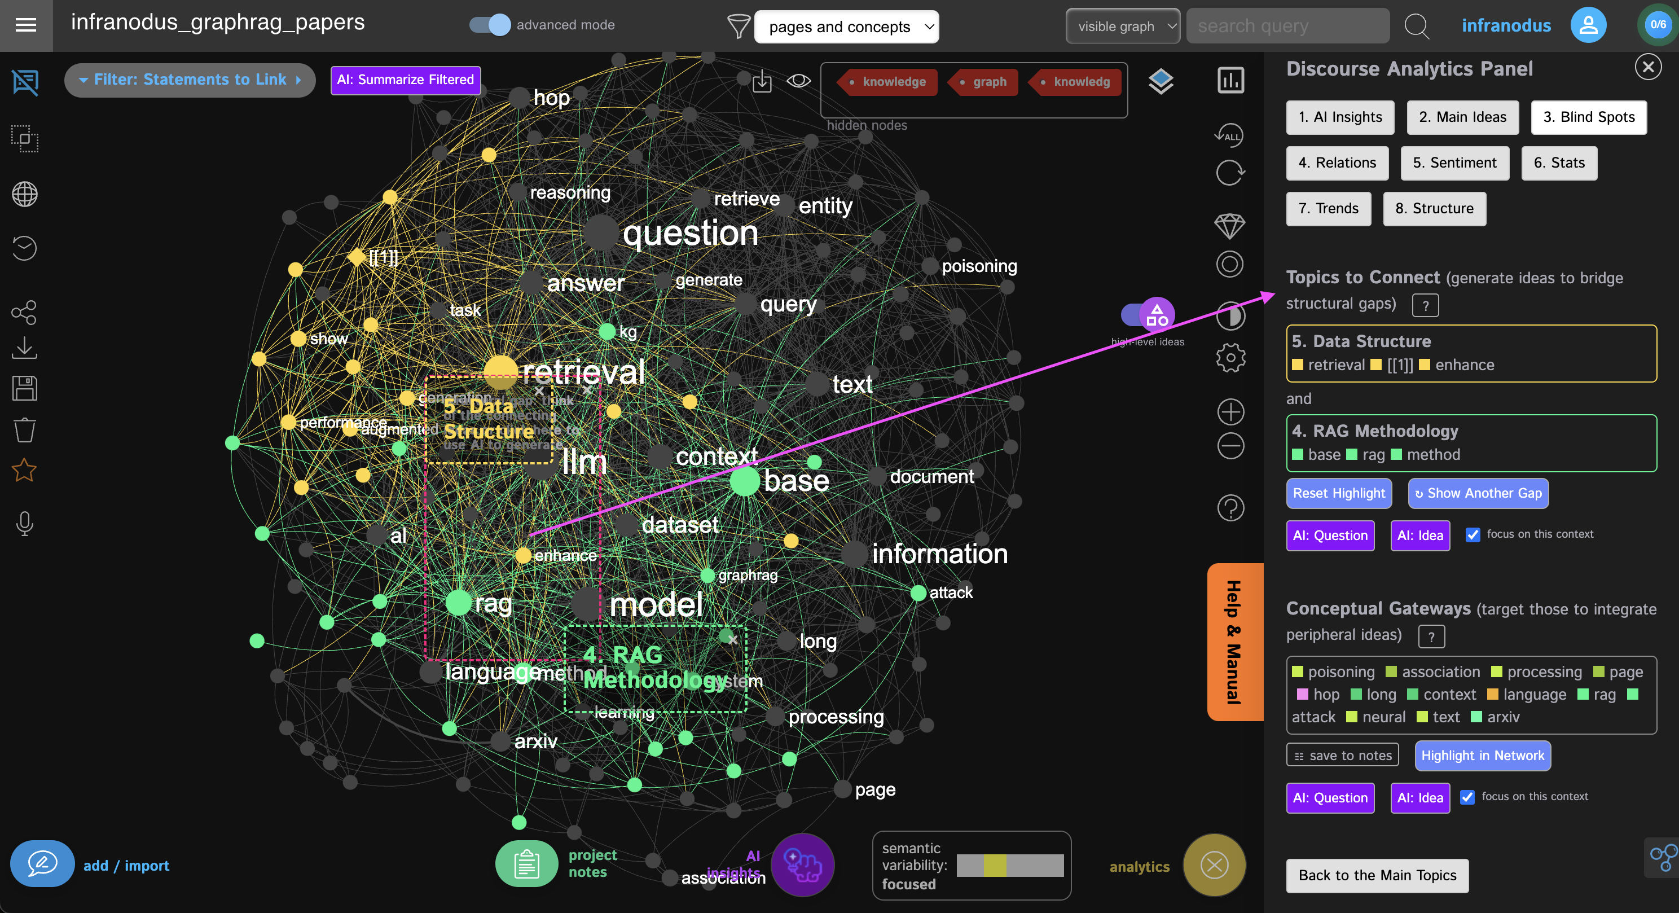Open the layers stack icon
This screenshot has width=1679, height=913.
[x=1160, y=81]
